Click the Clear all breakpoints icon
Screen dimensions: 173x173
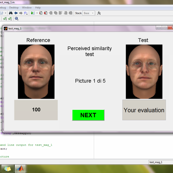46,13
